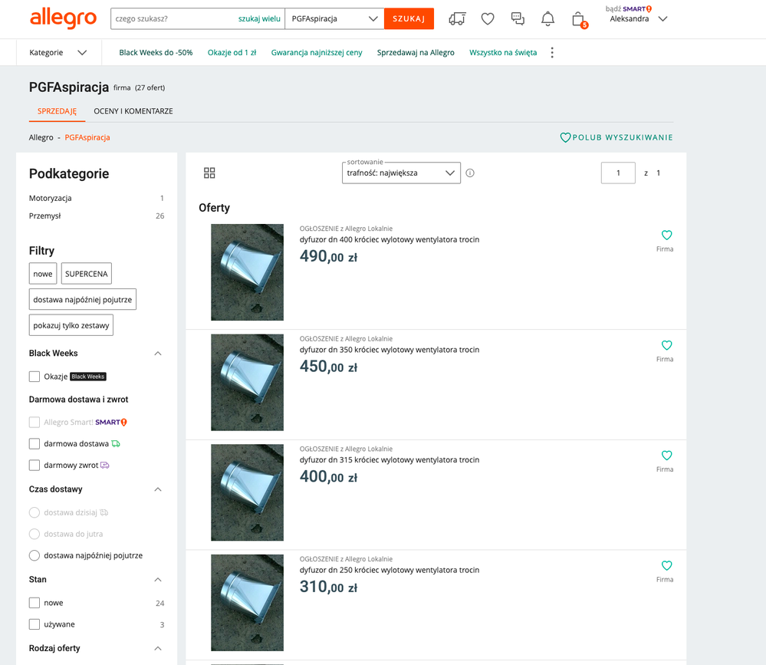Check the Okazje Black Weeks checkbox
Viewport: 766px width, 665px height.
pos(35,377)
